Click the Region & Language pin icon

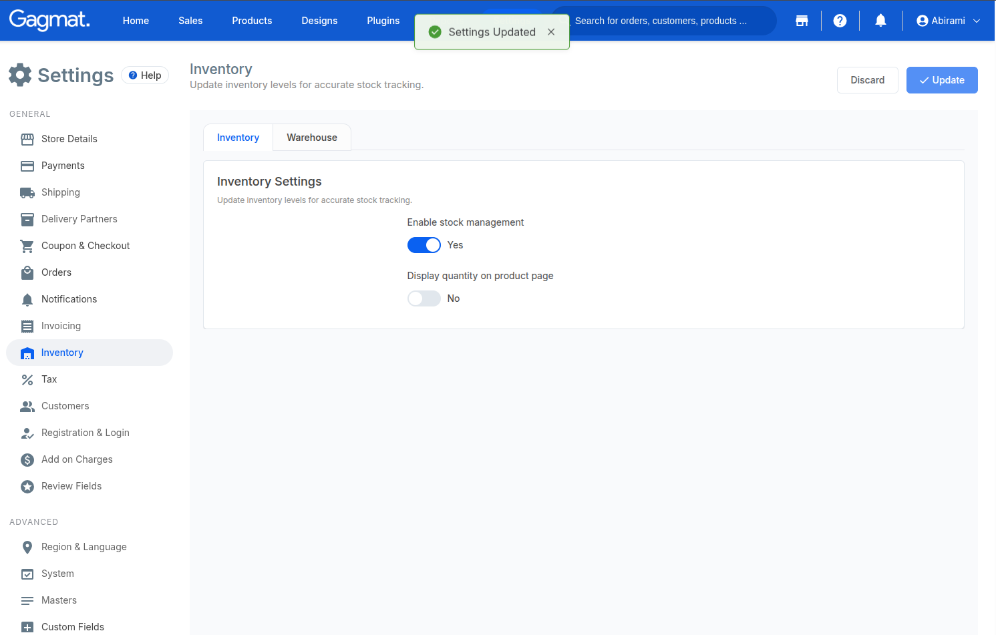pyautogui.click(x=27, y=547)
